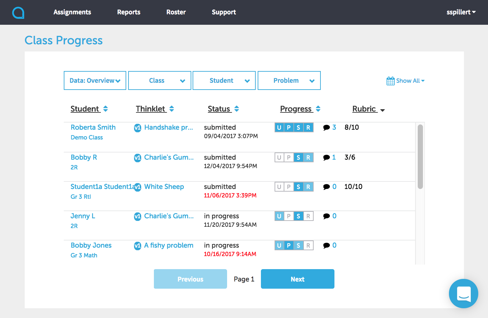Viewport: 488px width, 318px height.
Task: Click rubric score 3/6
Action: tap(350, 157)
